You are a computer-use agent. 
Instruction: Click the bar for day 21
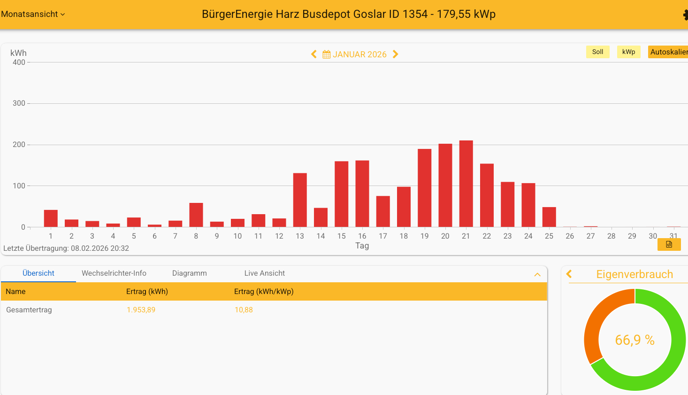[466, 183]
